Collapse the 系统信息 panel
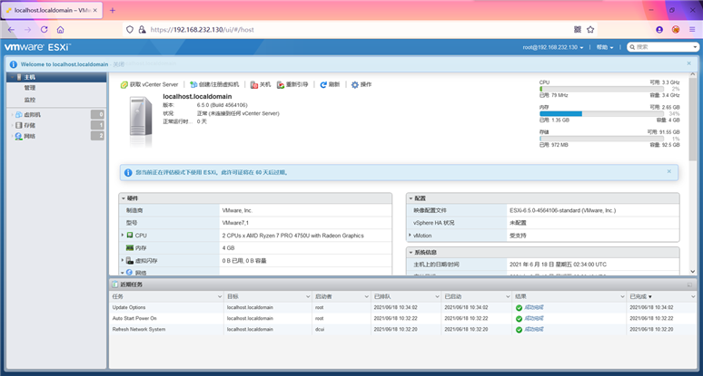Viewport: 703px width, 376px height. click(x=411, y=252)
